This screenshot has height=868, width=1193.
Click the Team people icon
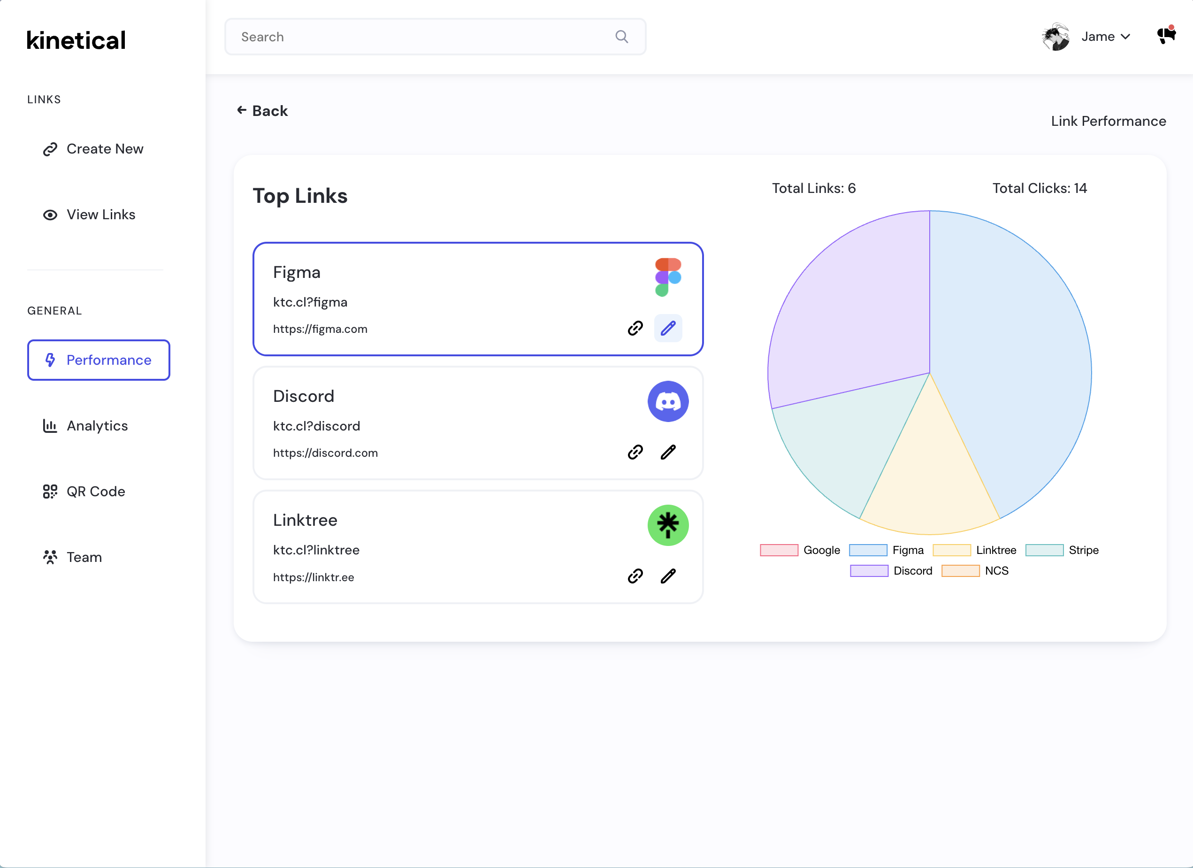[x=50, y=557]
